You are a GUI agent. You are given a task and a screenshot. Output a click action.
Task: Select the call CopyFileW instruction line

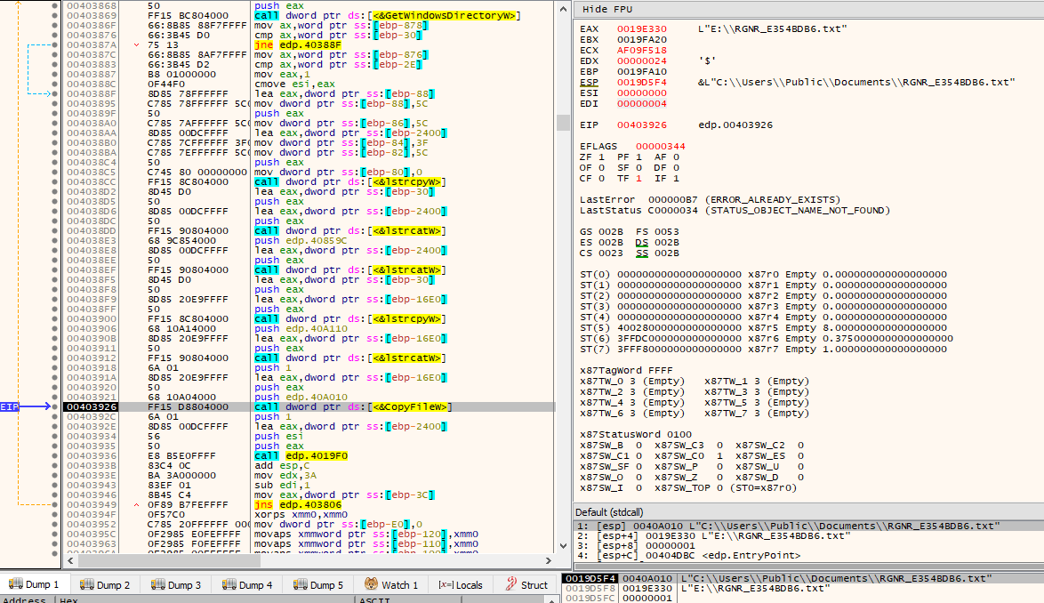(x=309, y=406)
